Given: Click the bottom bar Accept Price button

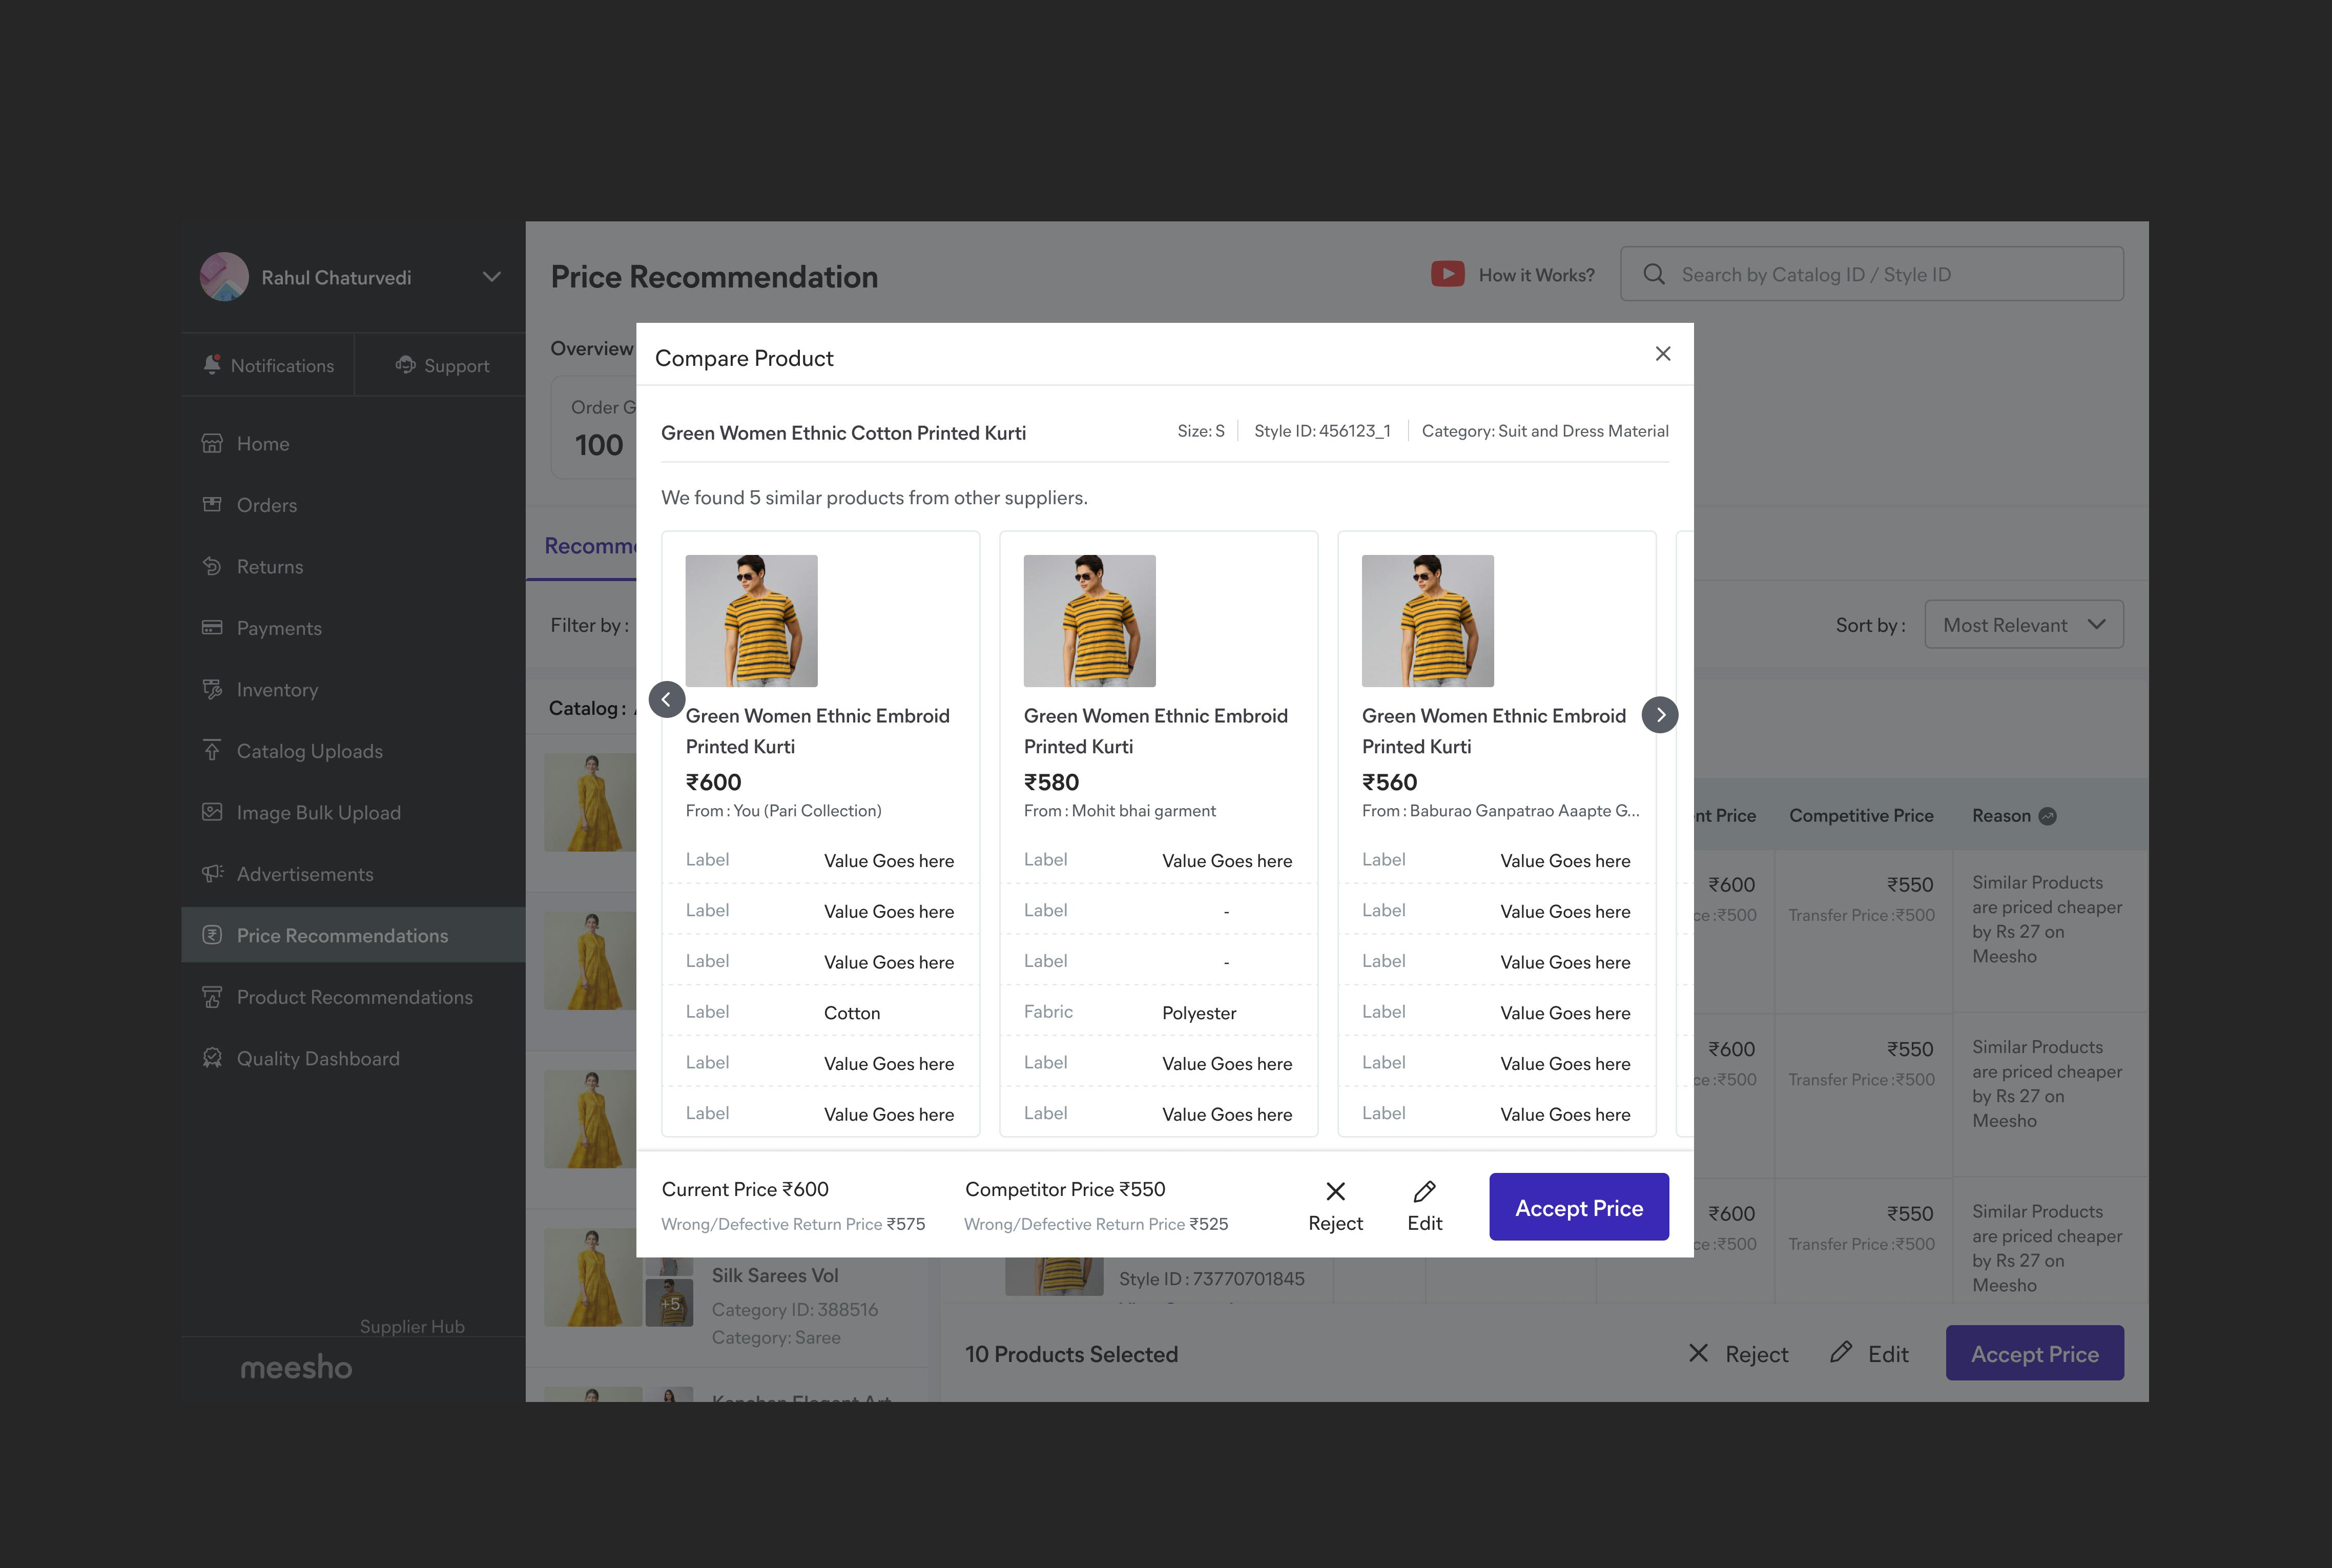Looking at the screenshot, I should [x=2034, y=1353].
